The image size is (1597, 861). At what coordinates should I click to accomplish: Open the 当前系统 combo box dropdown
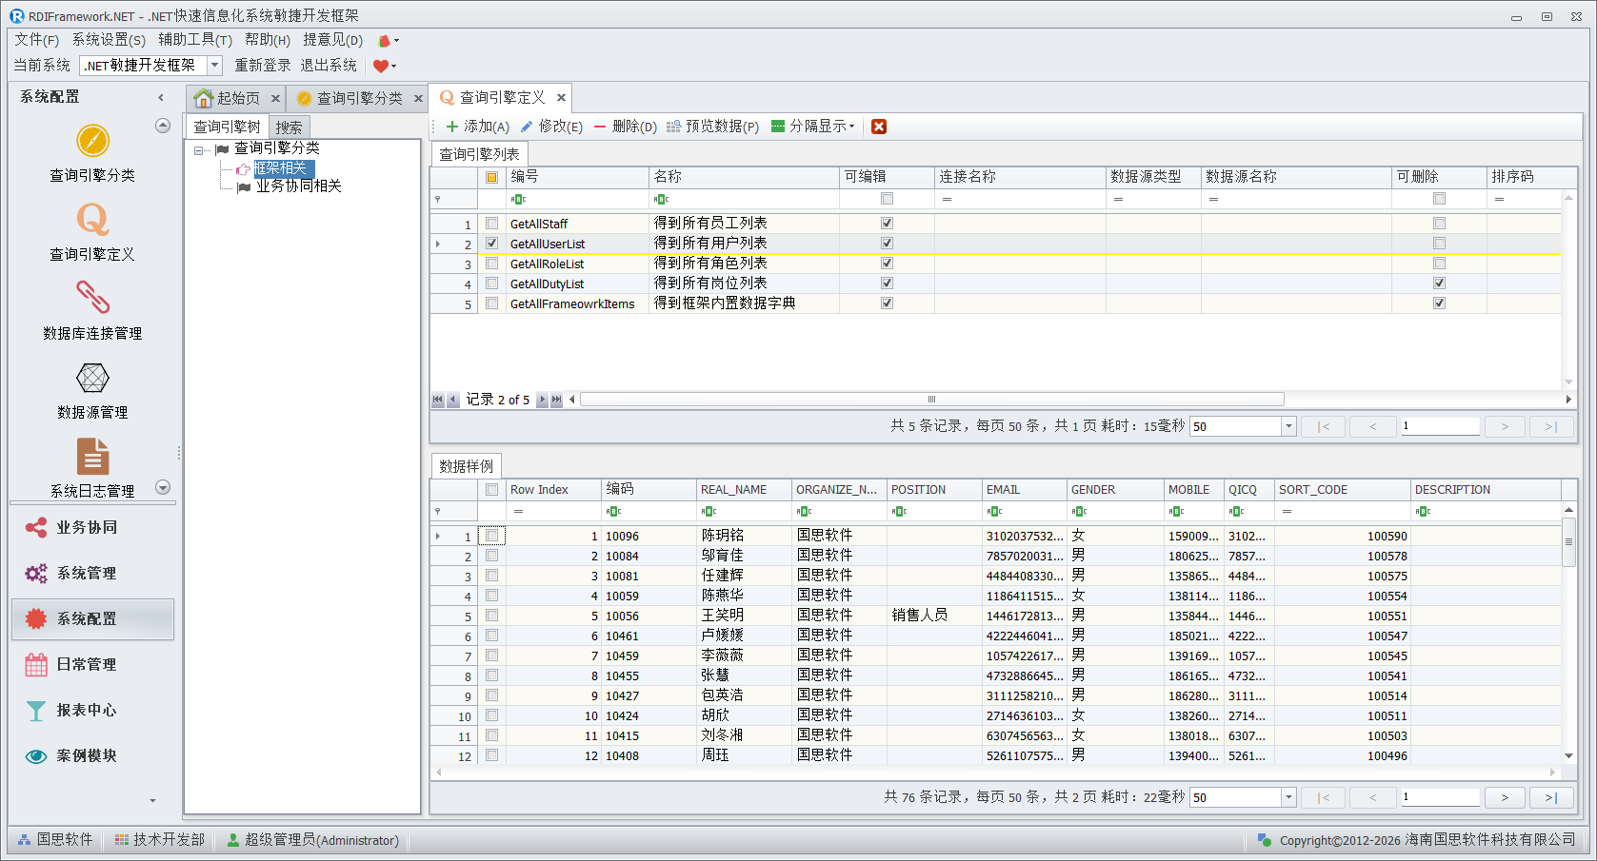(x=215, y=66)
